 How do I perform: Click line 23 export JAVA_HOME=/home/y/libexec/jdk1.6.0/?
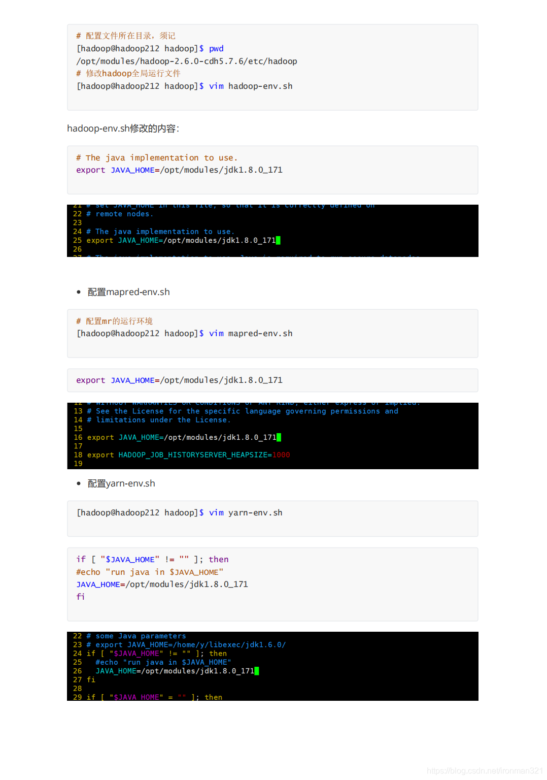[179, 645]
